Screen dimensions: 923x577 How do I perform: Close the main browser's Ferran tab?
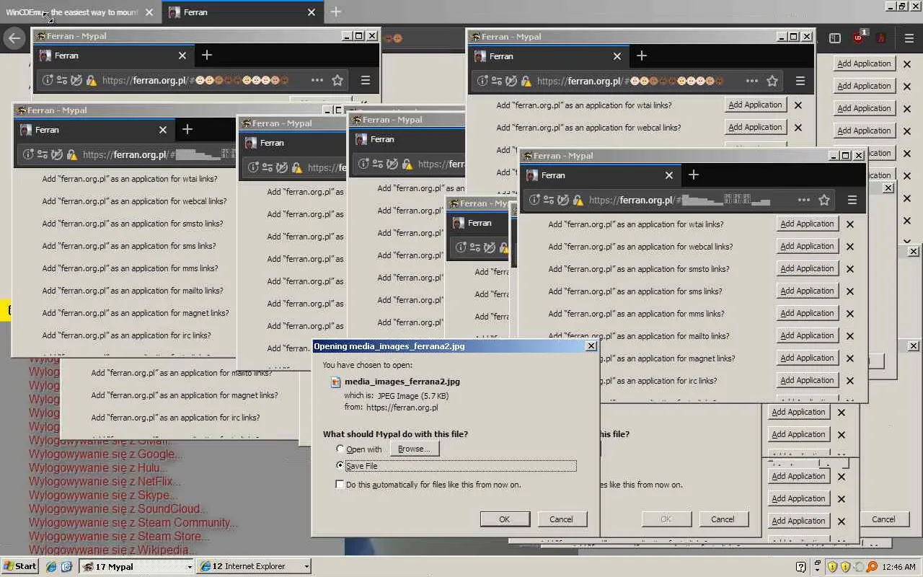pyautogui.click(x=312, y=12)
